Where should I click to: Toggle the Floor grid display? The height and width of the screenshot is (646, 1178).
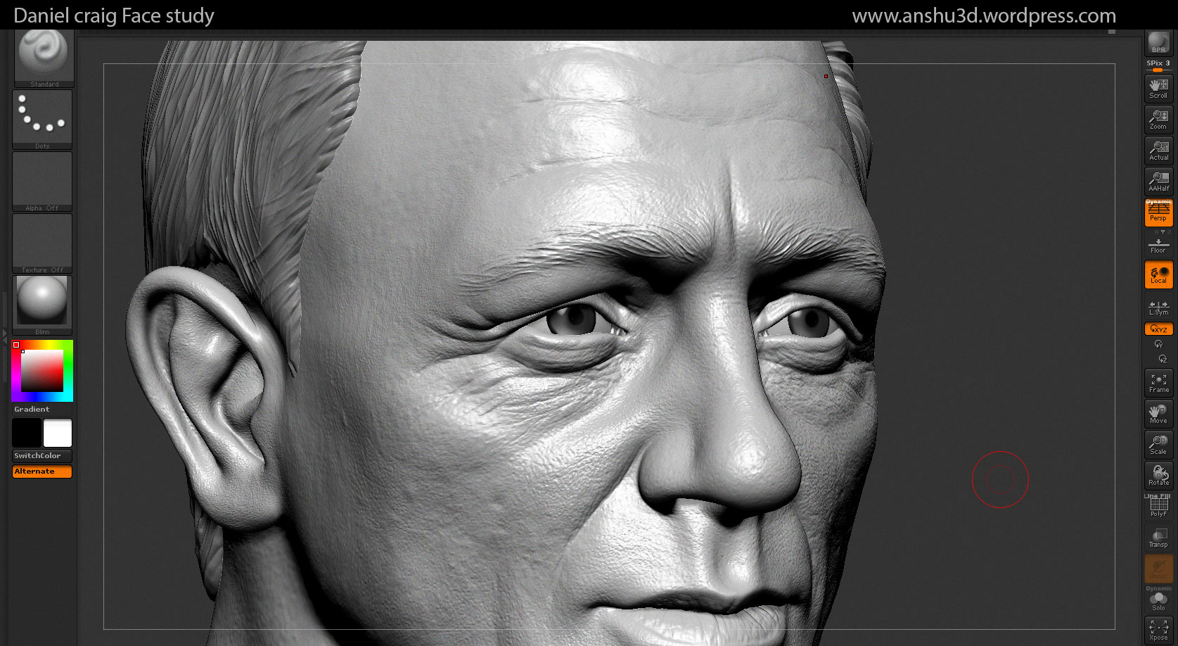pos(1158,245)
